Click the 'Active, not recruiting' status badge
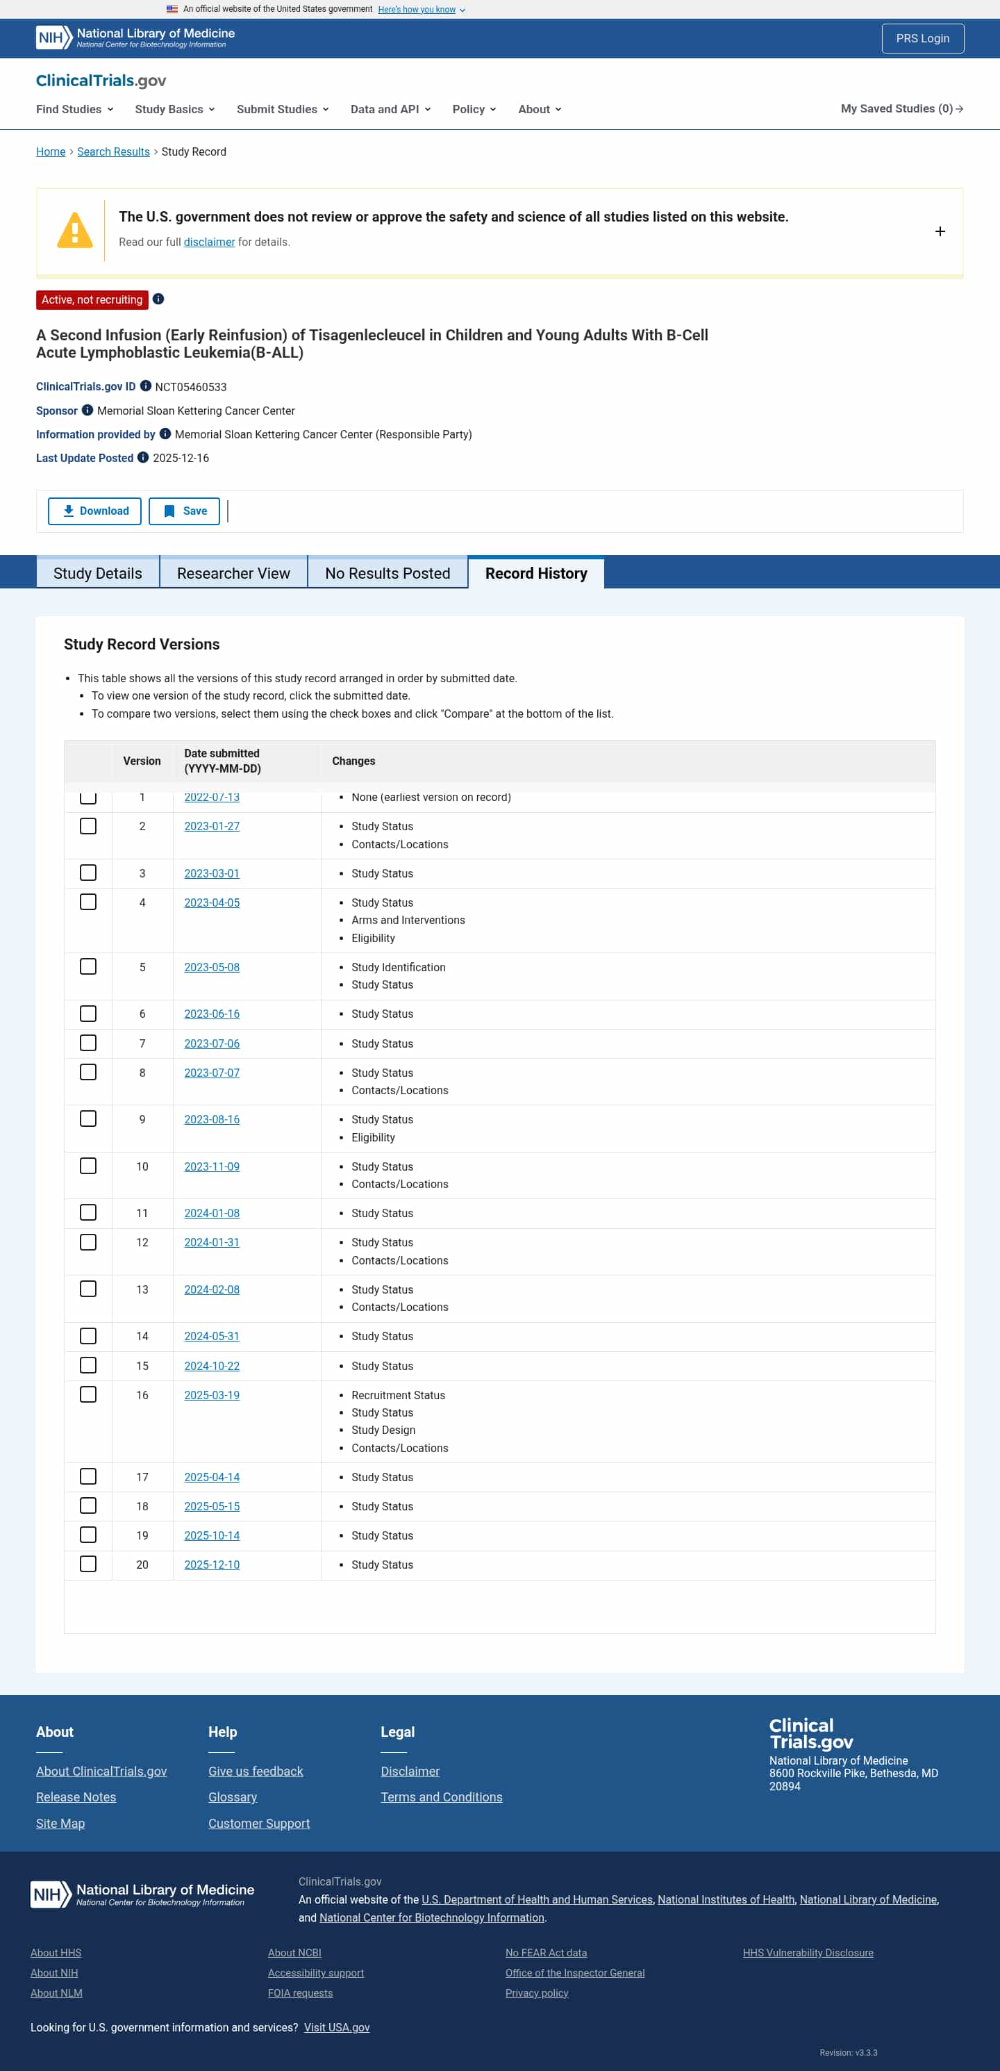 click(x=92, y=300)
